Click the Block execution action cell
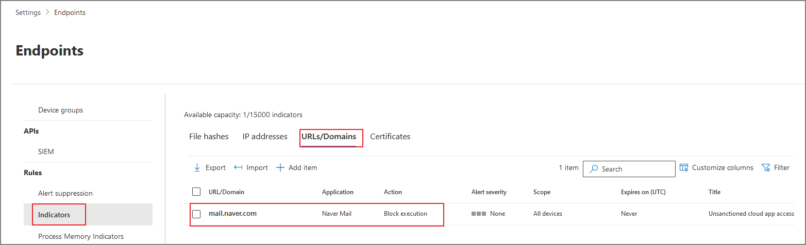The width and height of the screenshot is (806, 245). click(406, 214)
